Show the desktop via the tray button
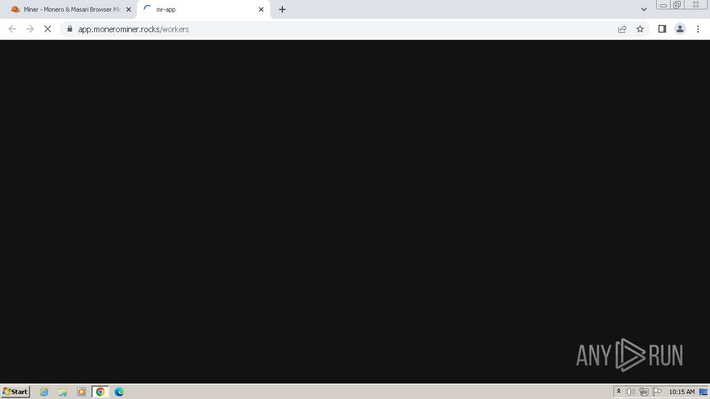The width and height of the screenshot is (710, 399). [704, 392]
